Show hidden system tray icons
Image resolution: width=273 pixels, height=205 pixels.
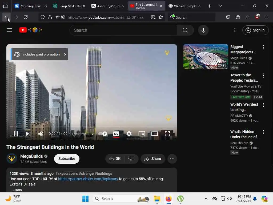tap(206, 199)
